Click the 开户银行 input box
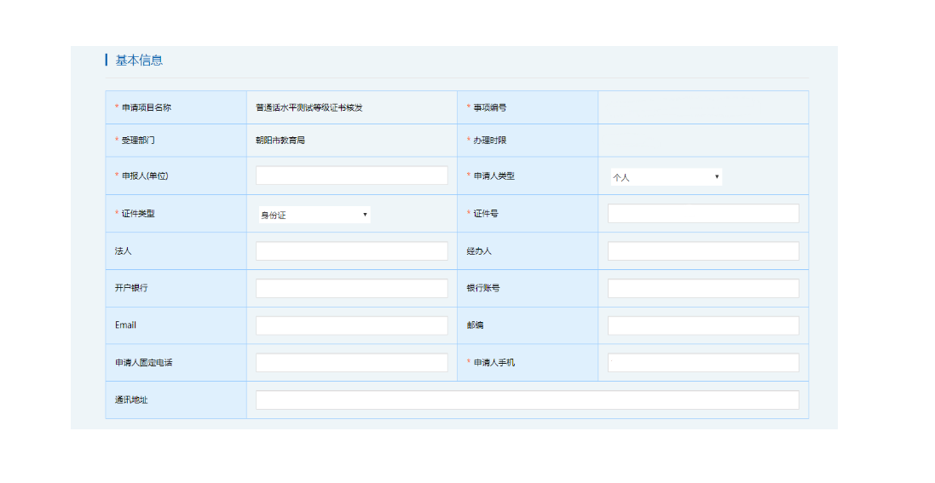This screenshot has width=935, height=483. tap(351, 288)
